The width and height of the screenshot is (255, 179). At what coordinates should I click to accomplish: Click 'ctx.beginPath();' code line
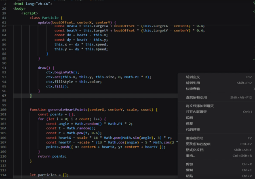click(63, 73)
